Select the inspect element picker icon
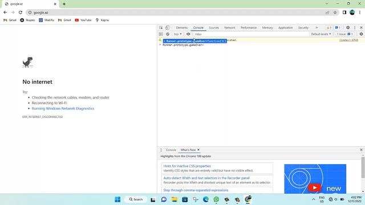365x205 pixels. (161, 28)
